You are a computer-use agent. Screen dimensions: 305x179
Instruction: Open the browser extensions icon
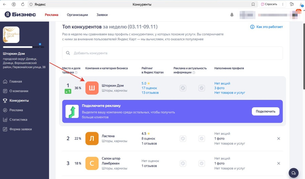pyautogui.click(x=292, y=4)
